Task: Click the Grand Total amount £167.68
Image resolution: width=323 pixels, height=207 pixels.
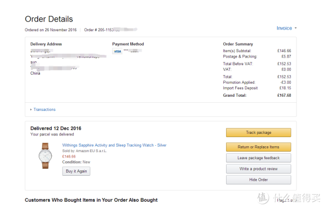Action: (284, 95)
